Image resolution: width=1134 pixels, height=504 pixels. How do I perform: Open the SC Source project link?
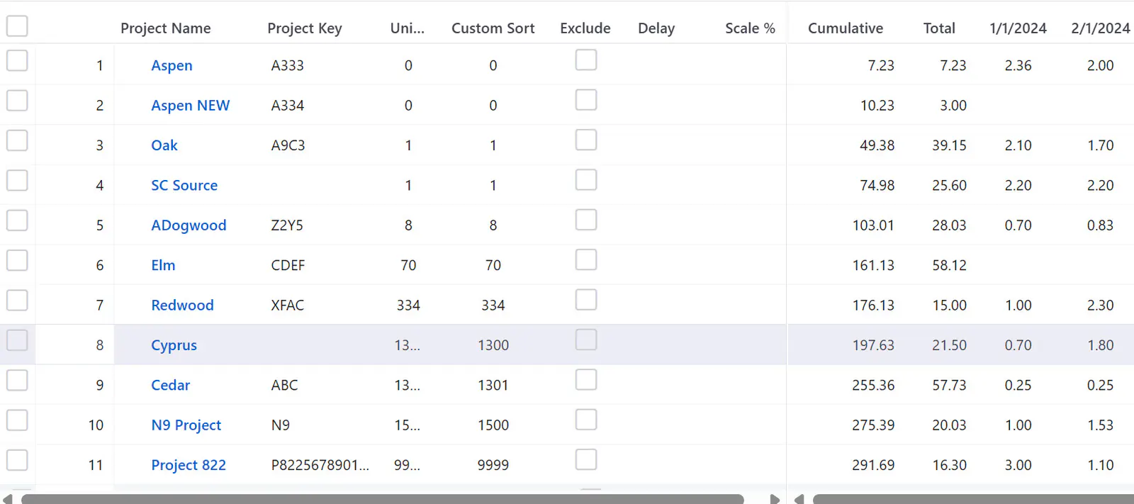pyautogui.click(x=184, y=186)
